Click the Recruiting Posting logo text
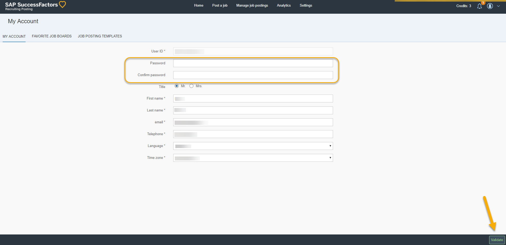Image resolution: width=506 pixels, height=245 pixels. point(19,9)
